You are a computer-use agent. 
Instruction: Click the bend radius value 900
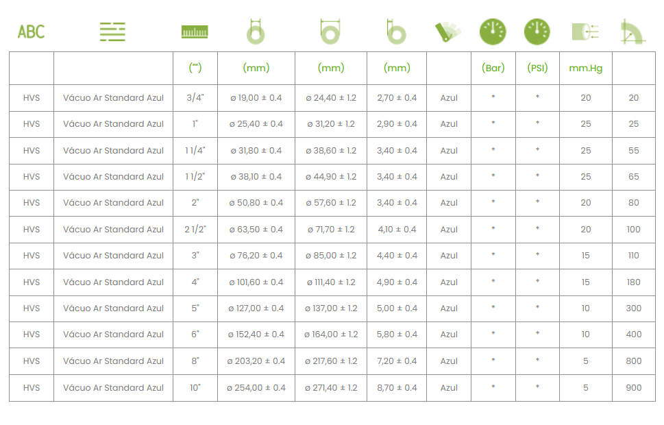click(634, 388)
